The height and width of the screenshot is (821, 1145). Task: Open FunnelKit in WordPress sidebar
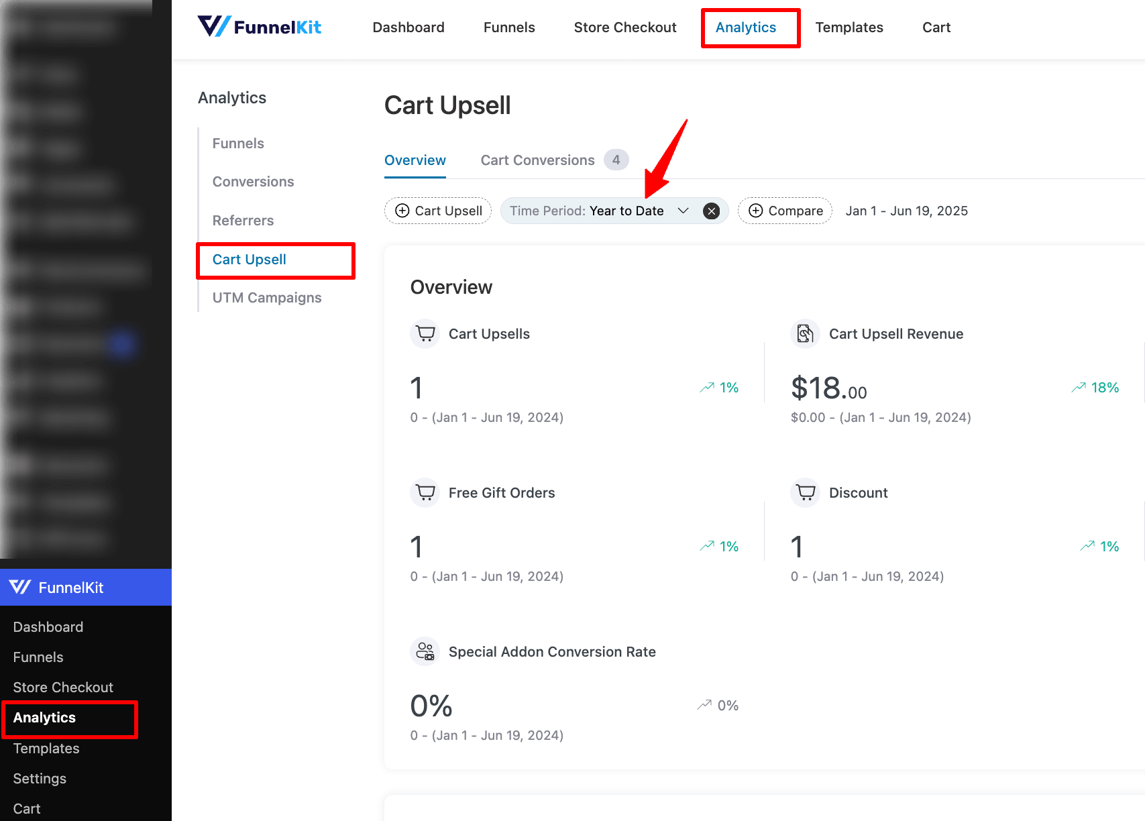86,588
